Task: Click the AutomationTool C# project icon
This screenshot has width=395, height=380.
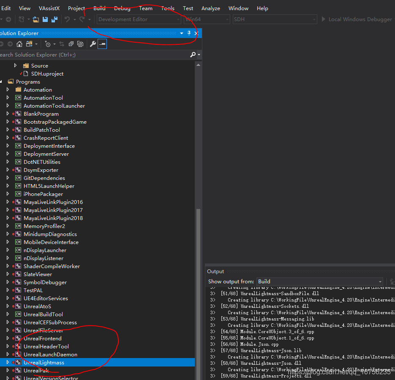Action: pos(18,98)
